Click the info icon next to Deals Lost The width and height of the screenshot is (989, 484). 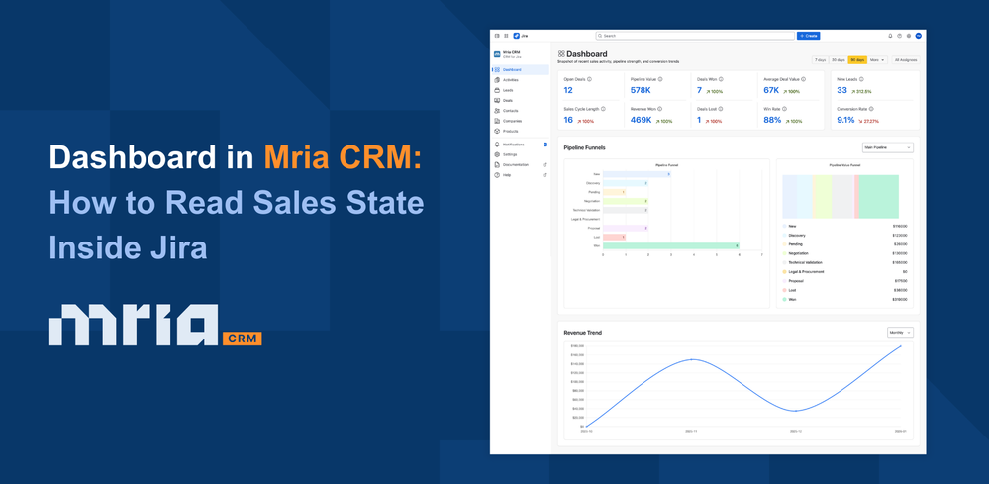click(721, 109)
